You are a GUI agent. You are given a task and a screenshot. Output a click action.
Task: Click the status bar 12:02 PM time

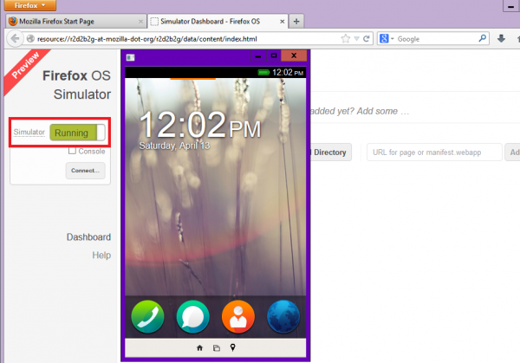point(288,72)
